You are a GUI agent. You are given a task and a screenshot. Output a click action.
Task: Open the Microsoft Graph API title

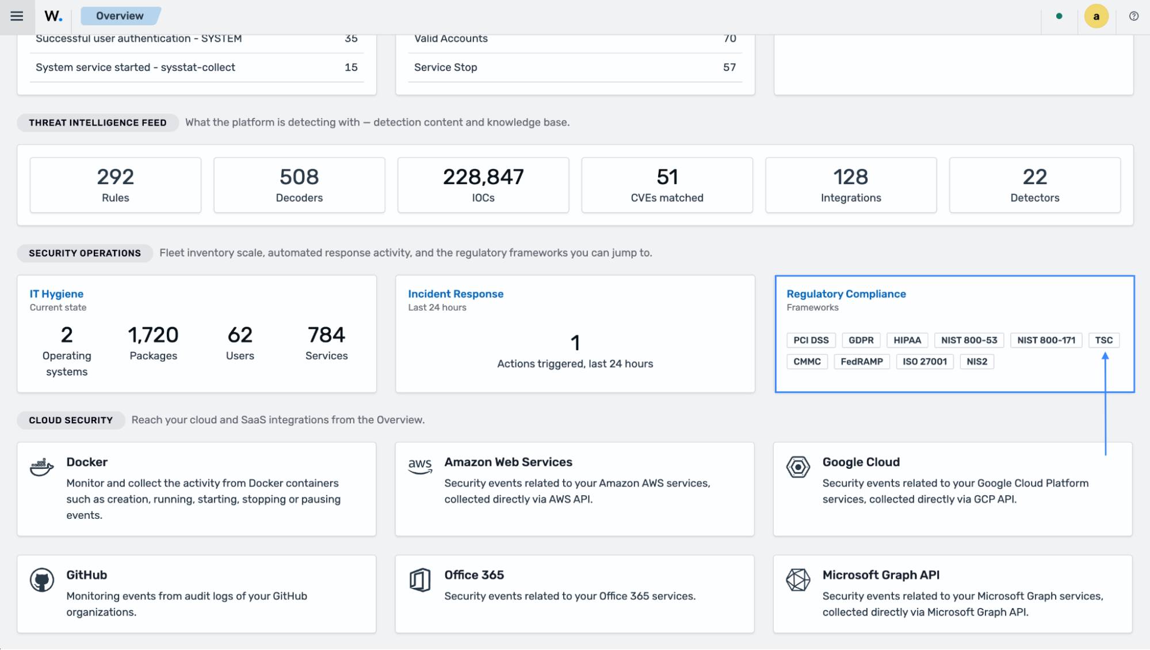point(881,575)
